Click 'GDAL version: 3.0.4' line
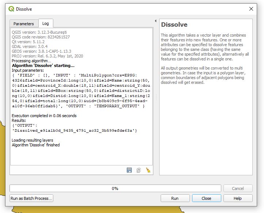264x213 pixels. click(x=30, y=46)
